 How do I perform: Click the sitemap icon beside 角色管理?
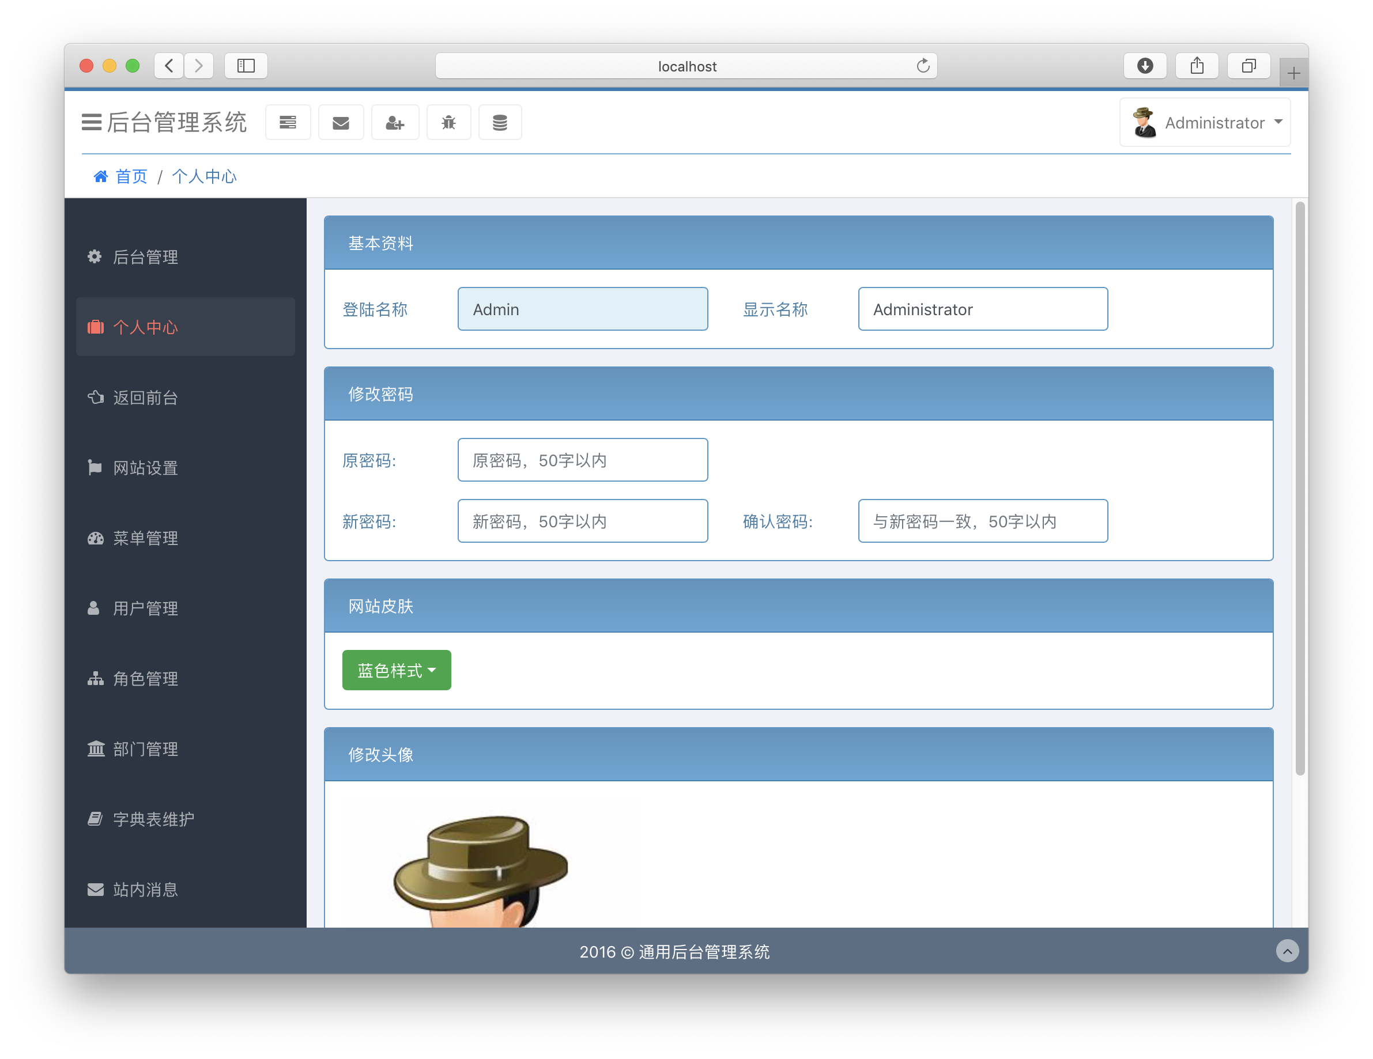96,678
